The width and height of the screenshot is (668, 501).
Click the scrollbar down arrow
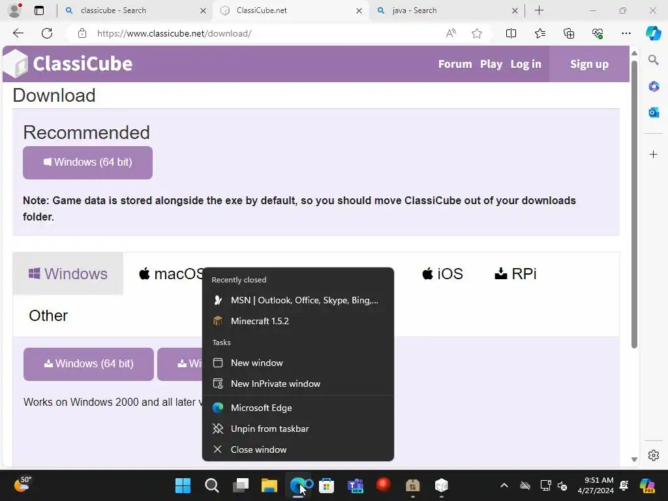pos(634,459)
